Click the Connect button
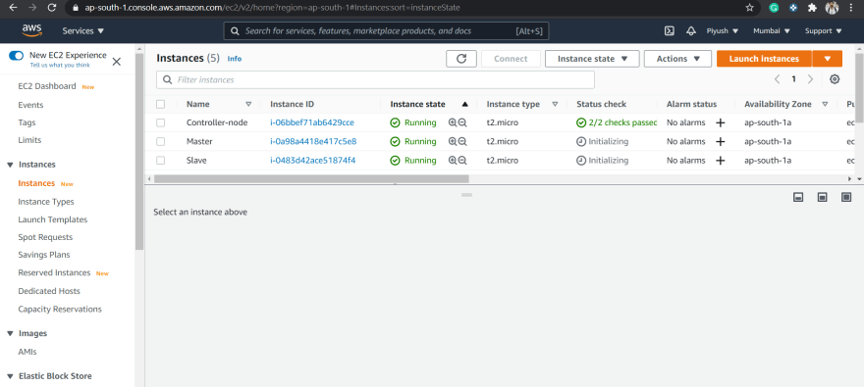Viewport: 864px width, 387px height. (x=511, y=59)
